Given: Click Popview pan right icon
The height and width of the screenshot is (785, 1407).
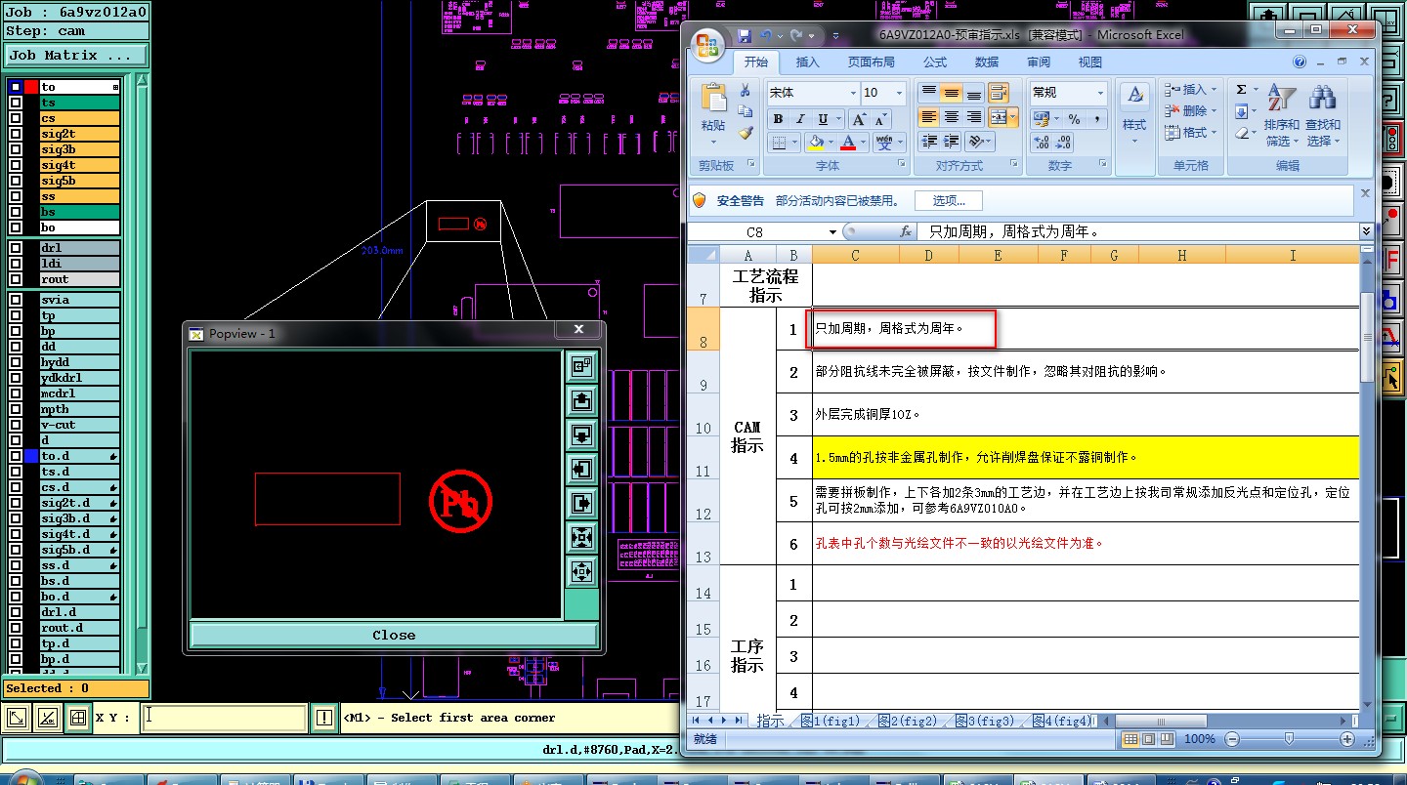Looking at the screenshot, I should coord(582,503).
